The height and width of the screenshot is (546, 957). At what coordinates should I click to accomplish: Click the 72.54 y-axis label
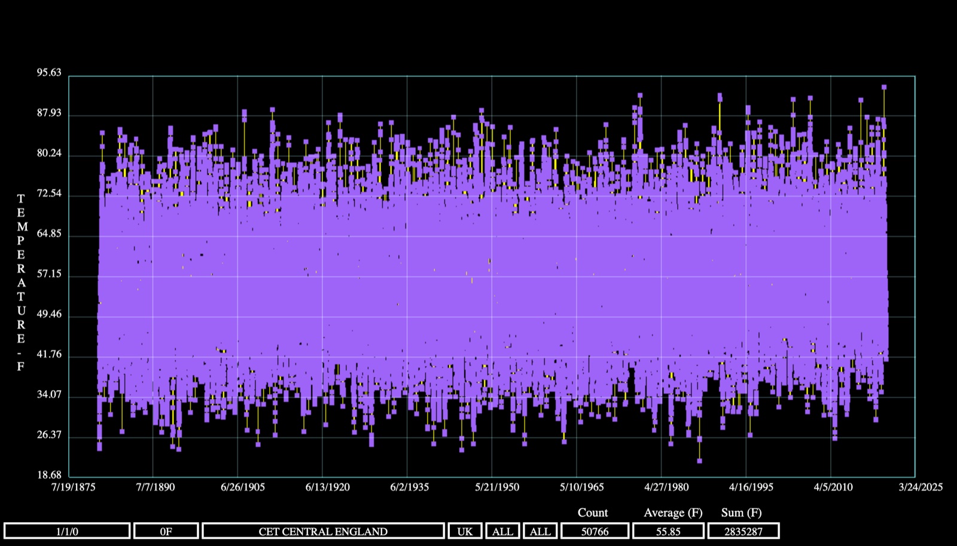click(x=49, y=193)
